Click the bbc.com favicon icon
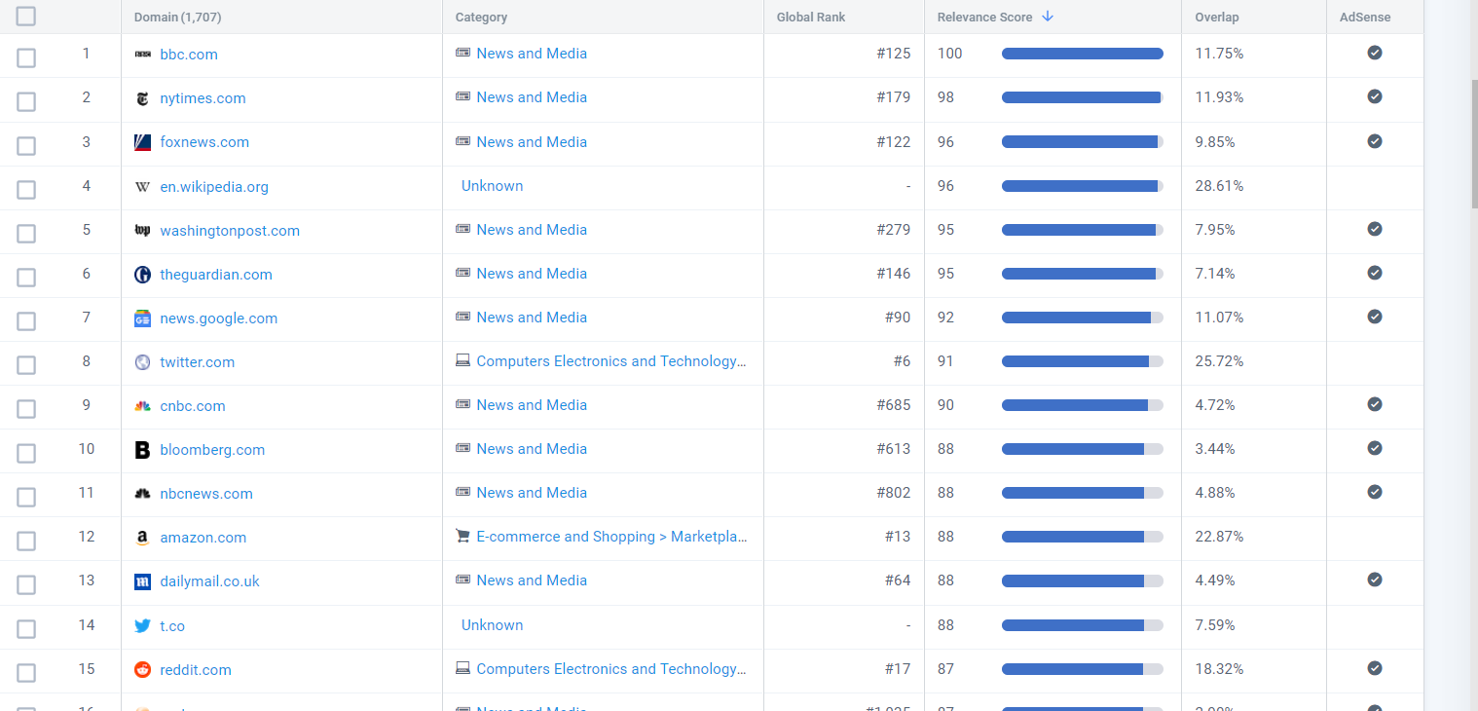Viewport: 1478px width, 711px height. (142, 55)
